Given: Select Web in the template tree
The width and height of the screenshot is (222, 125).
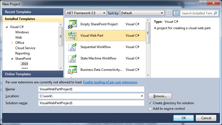Looking at the screenshot, I should (x=19, y=37).
